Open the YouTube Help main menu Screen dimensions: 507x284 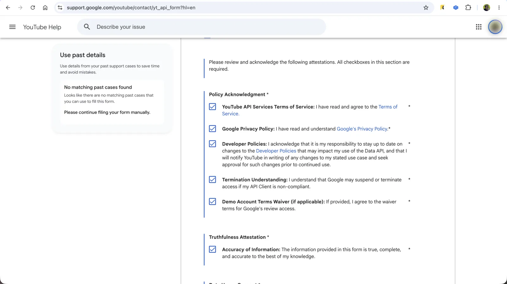(12, 27)
